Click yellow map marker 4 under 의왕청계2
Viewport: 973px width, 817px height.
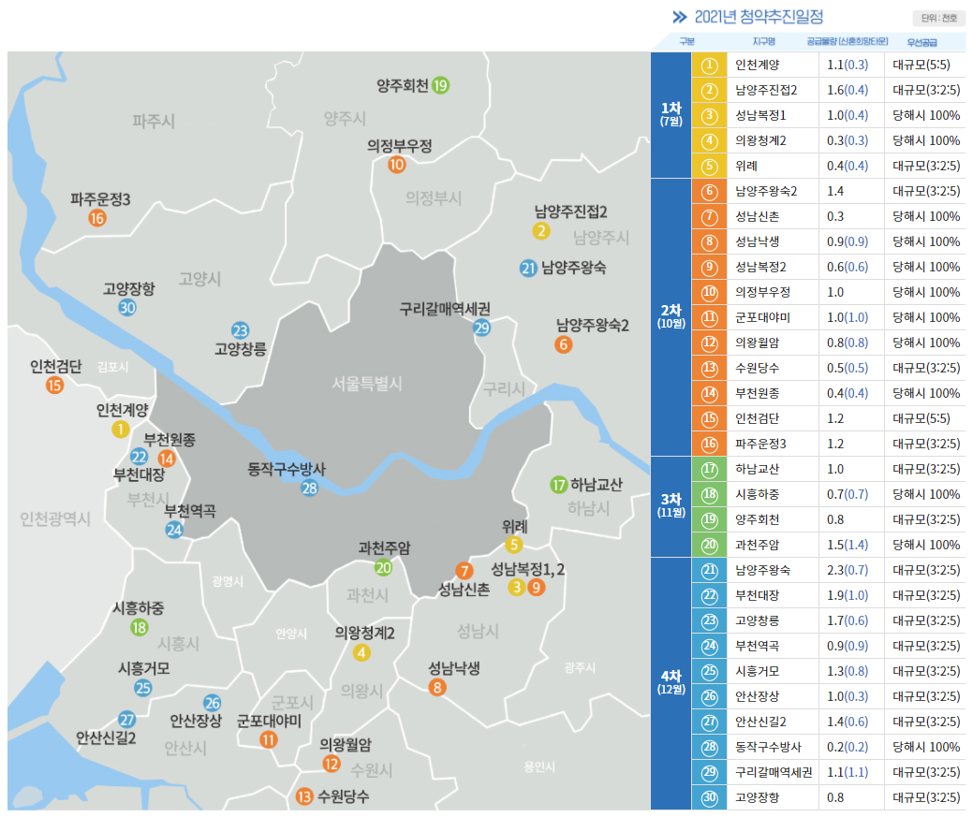[x=361, y=652]
